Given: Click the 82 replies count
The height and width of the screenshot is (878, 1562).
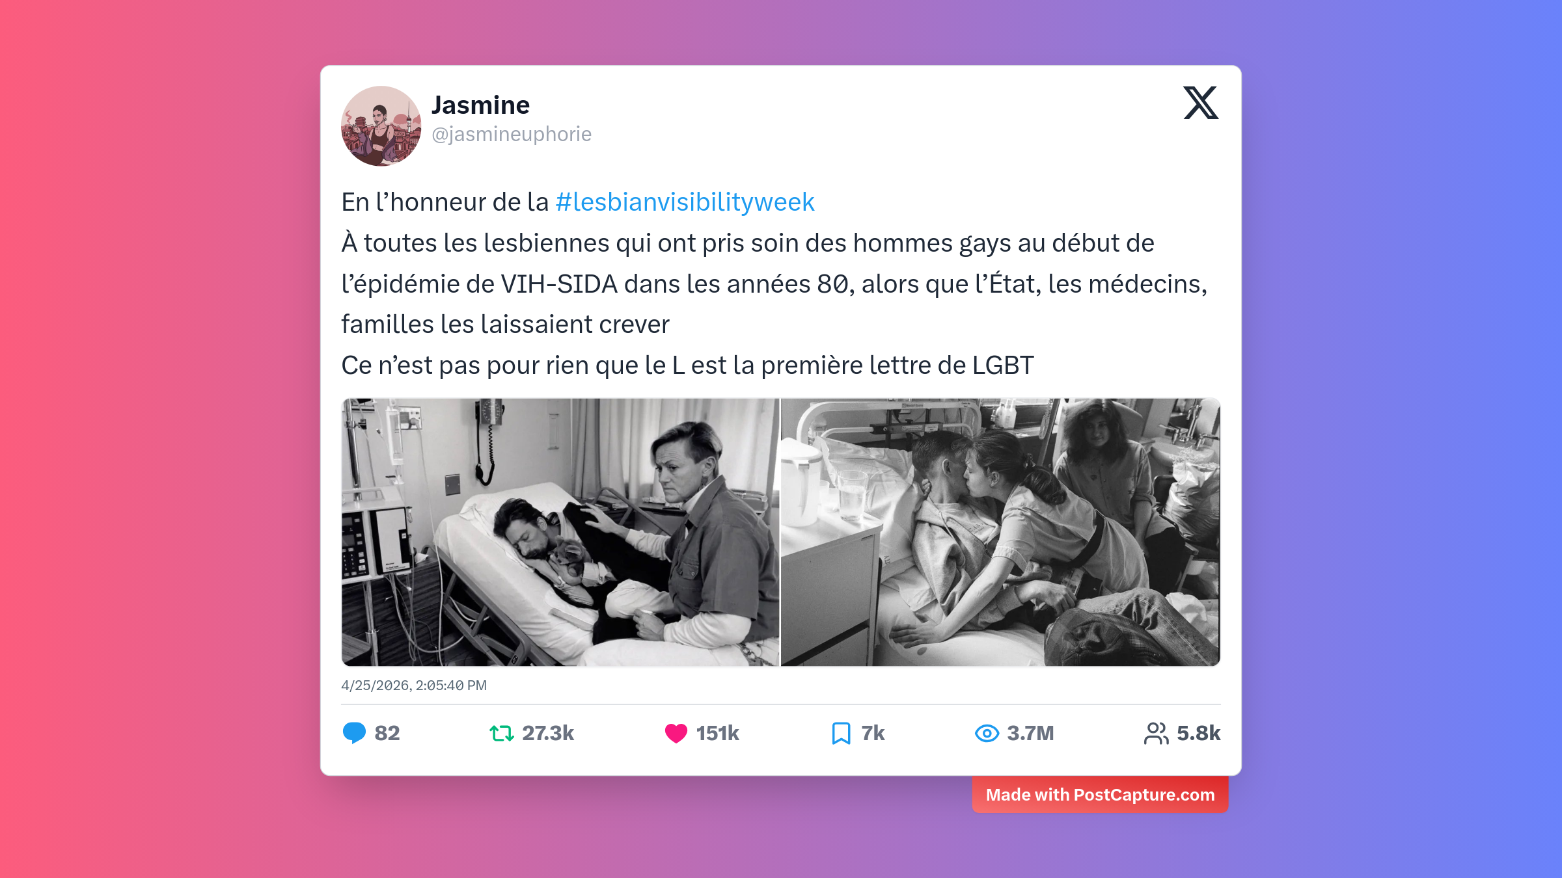Looking at the screenshot, I should click(387, 734).
